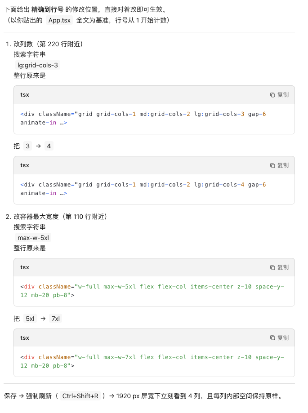
Task: Click inside the max-w-7xl code line
Action: coord(135,357)
